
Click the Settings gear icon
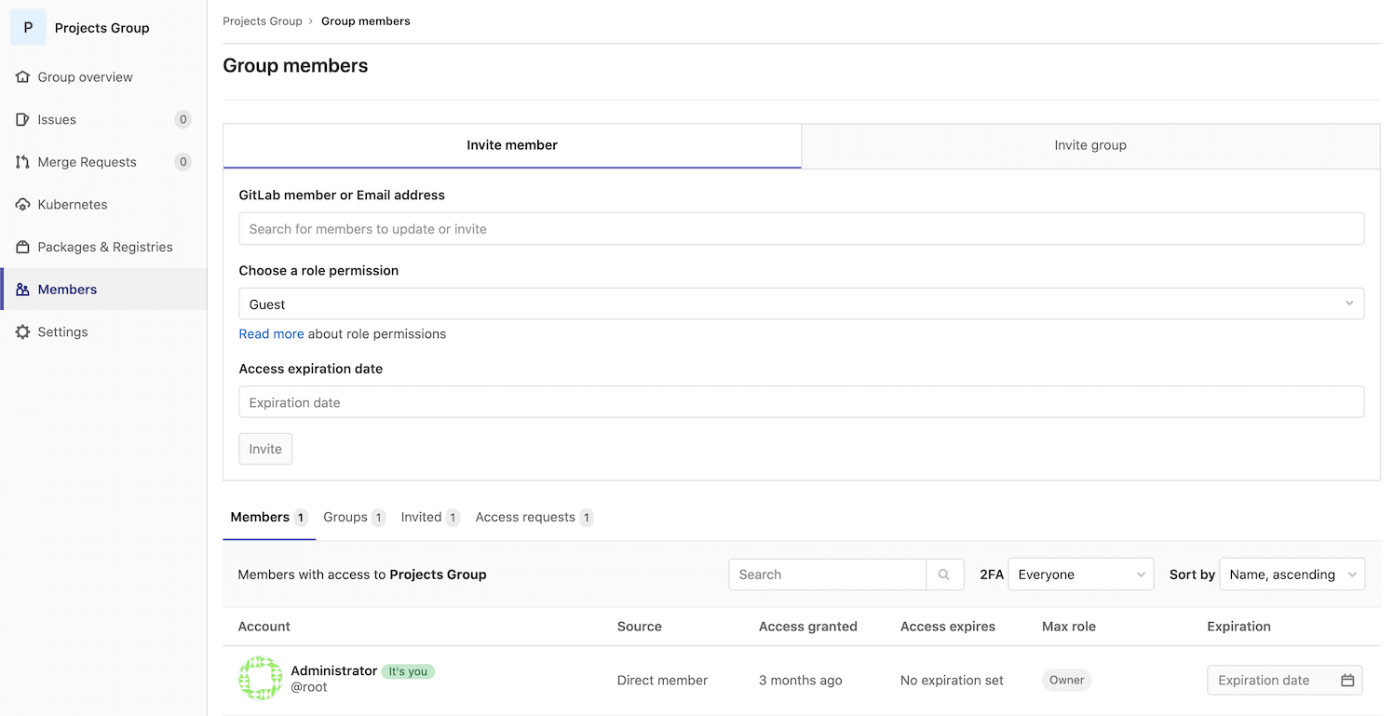click(x=23, y=332)
